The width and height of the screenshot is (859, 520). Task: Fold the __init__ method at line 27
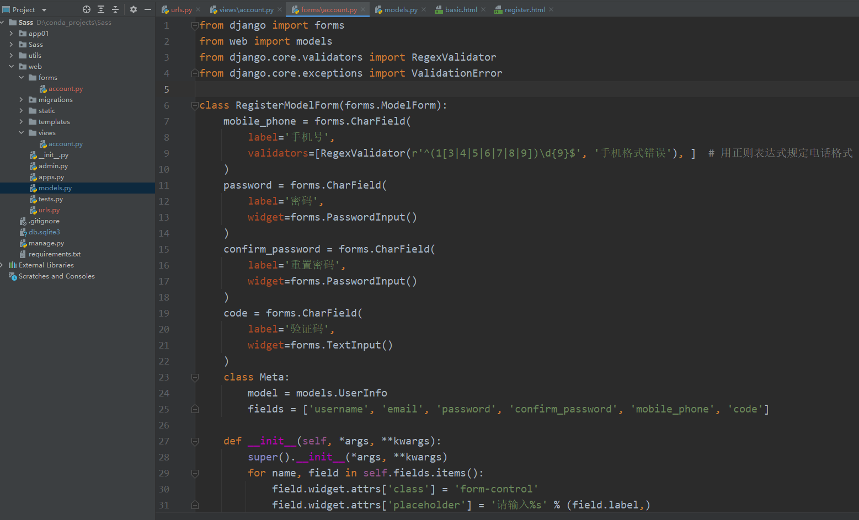click(195, 441)
